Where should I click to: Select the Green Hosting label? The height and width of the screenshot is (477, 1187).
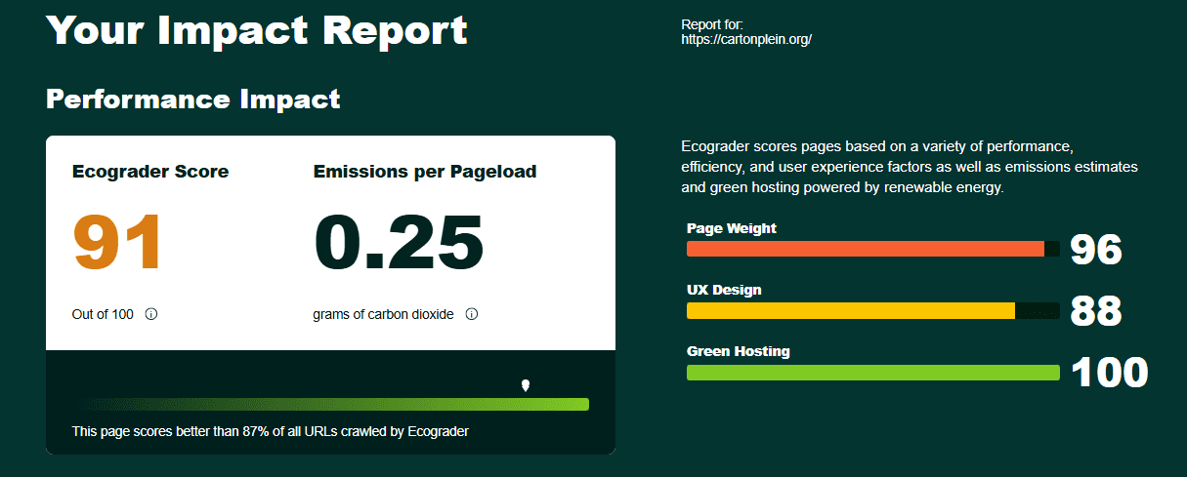click(x=739, y=351)
